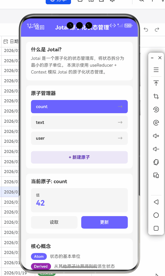Click the 核心概念 heading

tap(41, 246)
